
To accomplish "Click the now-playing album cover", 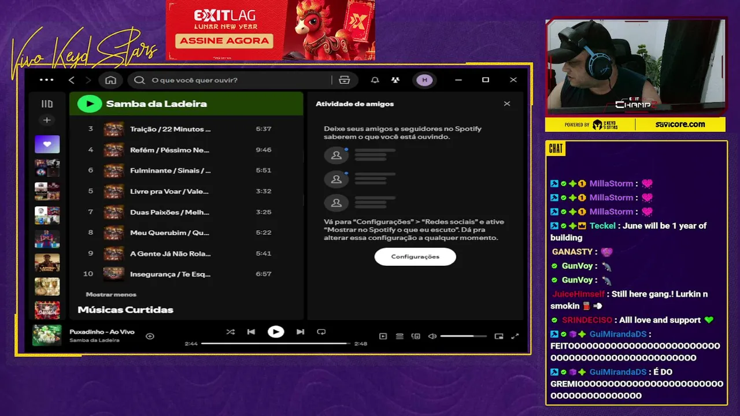I will 47,336.
